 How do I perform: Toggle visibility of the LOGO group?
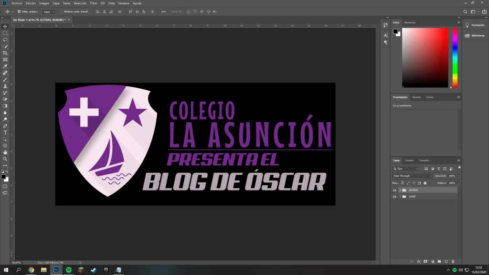pos(394,197)
